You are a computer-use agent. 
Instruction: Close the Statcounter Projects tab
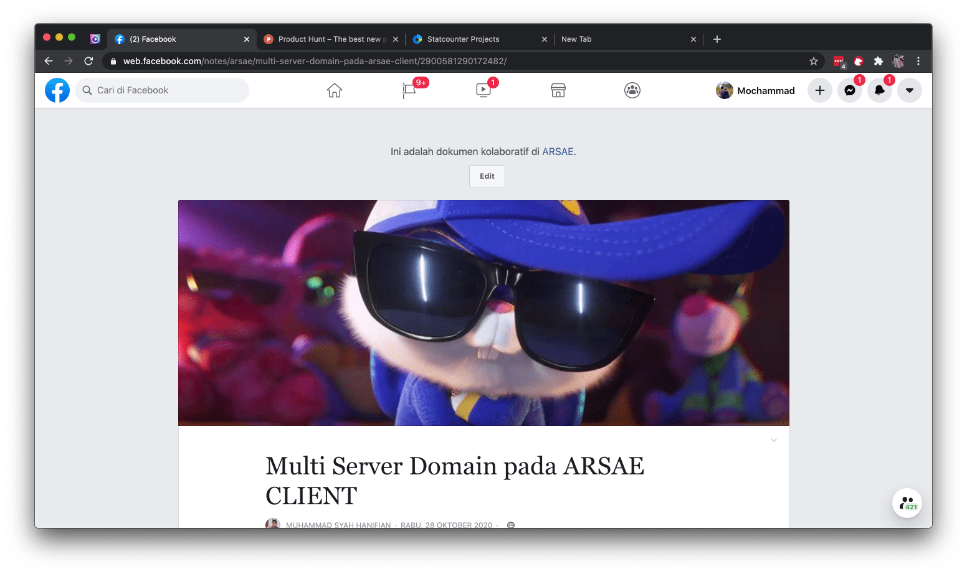[x=545, y=39]
